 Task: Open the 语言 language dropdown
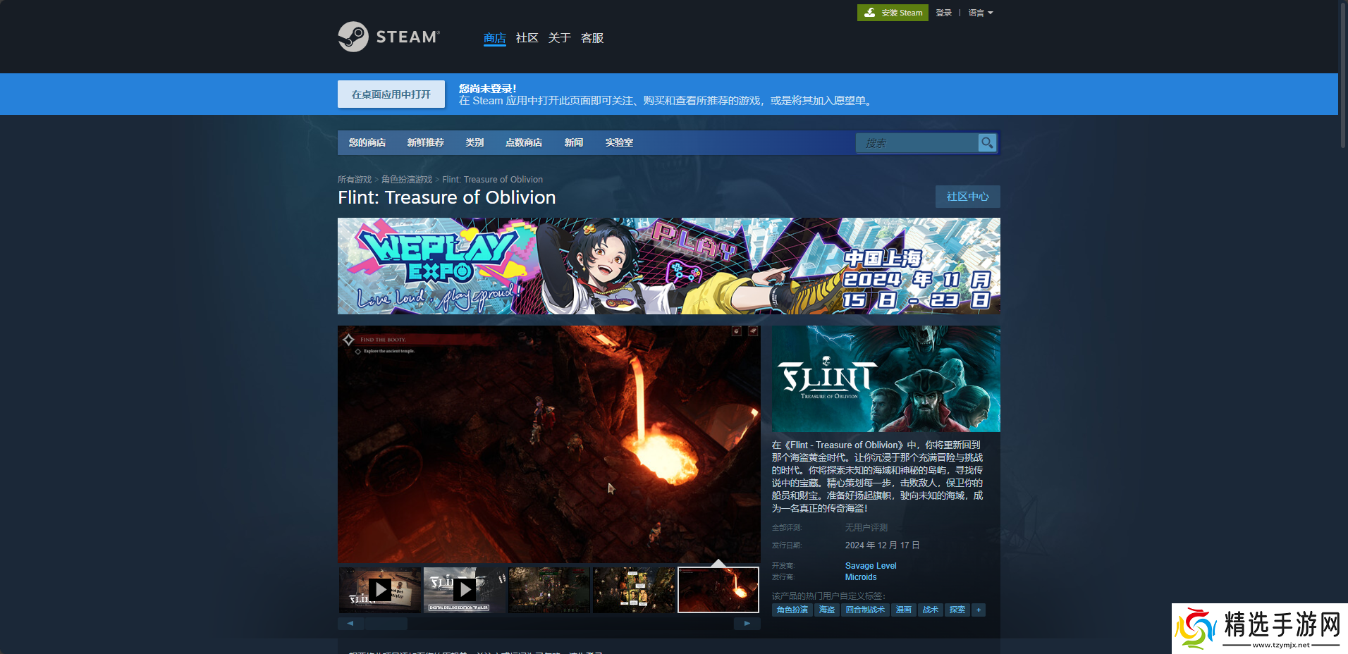pos(980,13)
